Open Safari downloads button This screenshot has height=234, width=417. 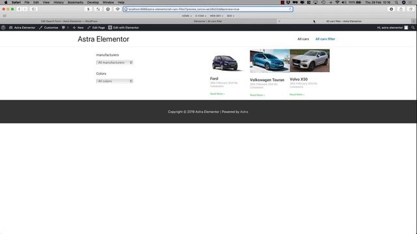391,9
